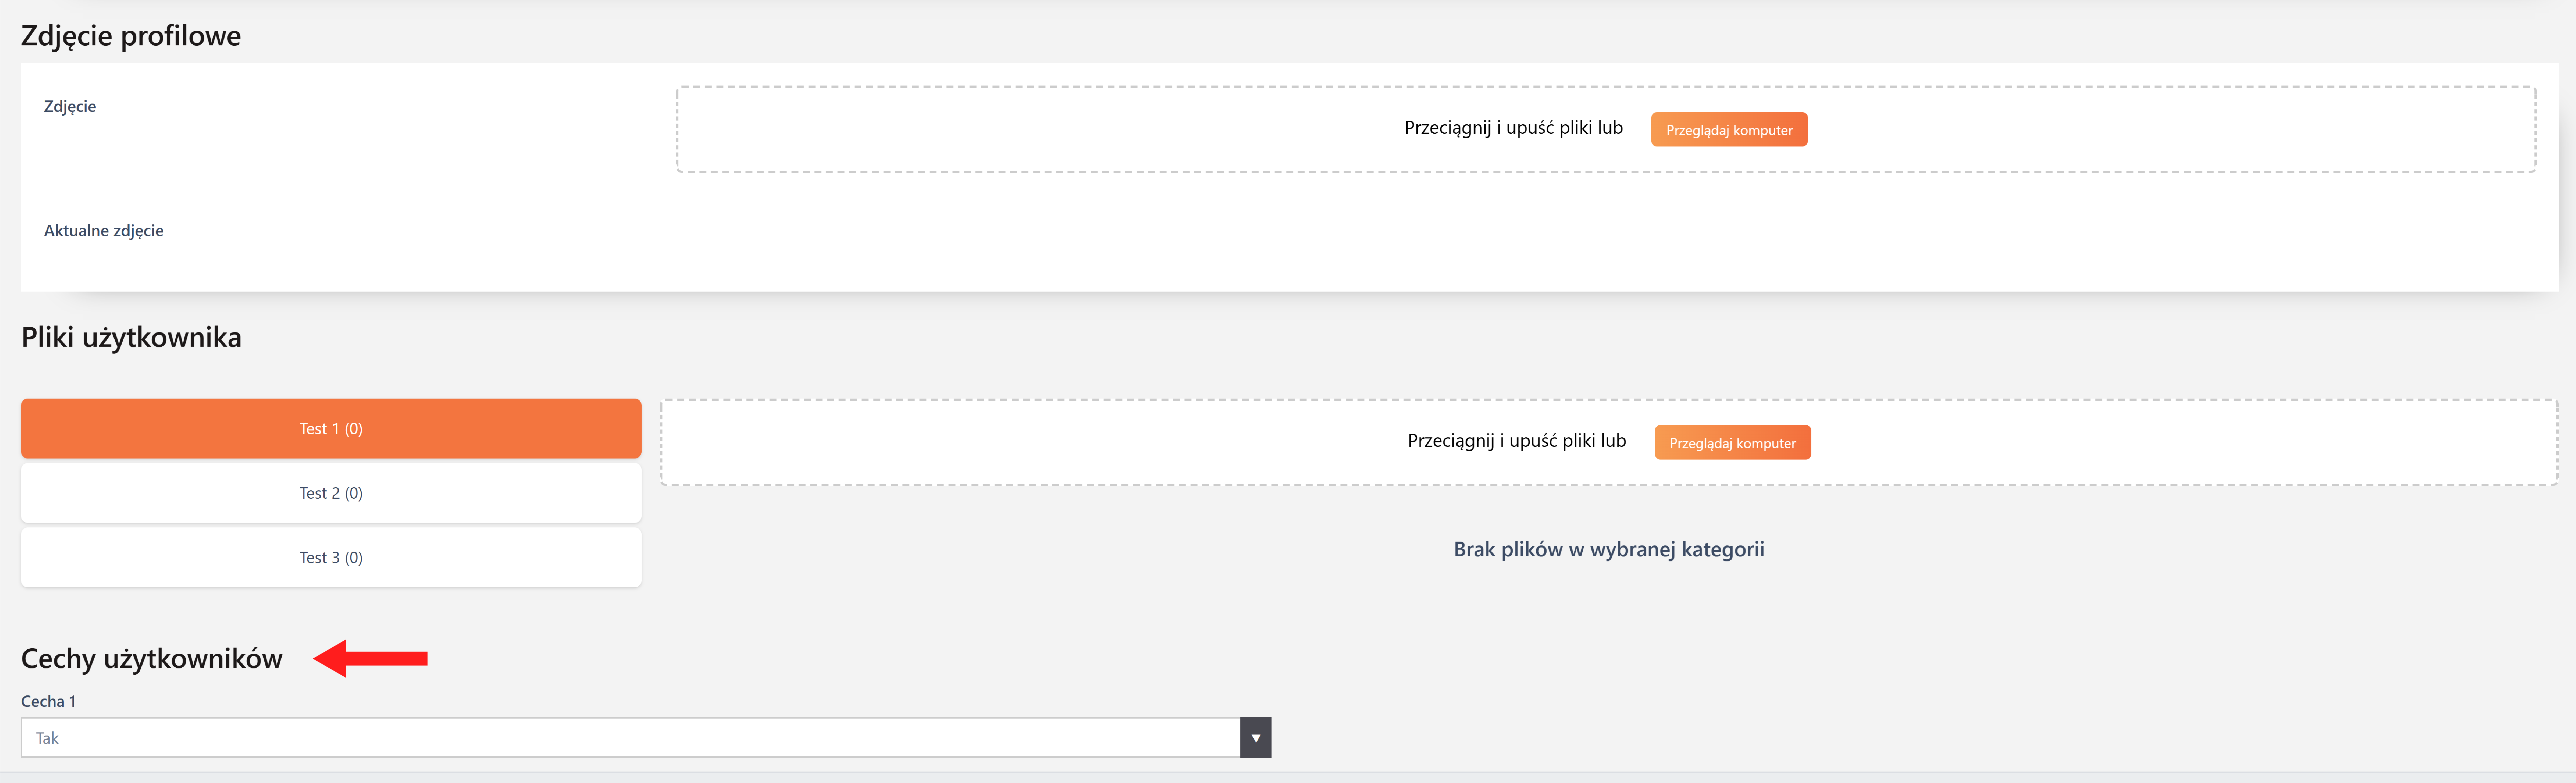Click the Brak plików w wybranej kategorii message

pyautogui.click(x=1608, y=549)
